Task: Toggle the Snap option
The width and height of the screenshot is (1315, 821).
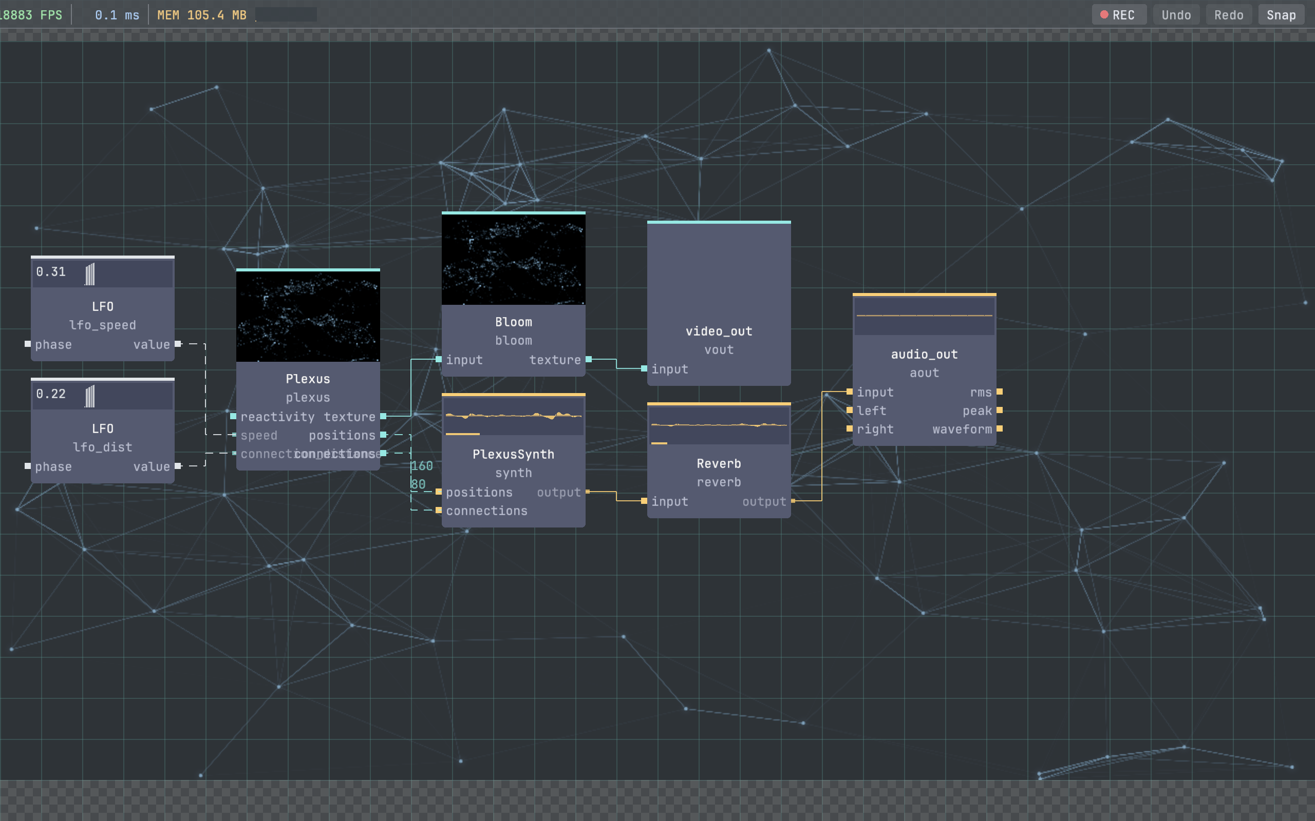Action: pos(1281,15)
